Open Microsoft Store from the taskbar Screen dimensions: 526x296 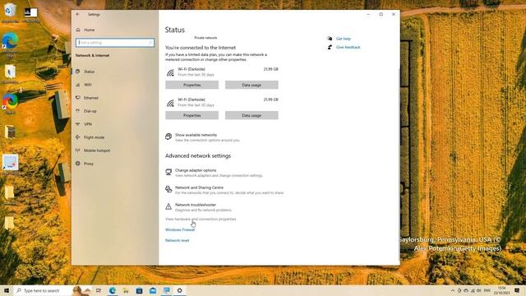tap(139, 290)
